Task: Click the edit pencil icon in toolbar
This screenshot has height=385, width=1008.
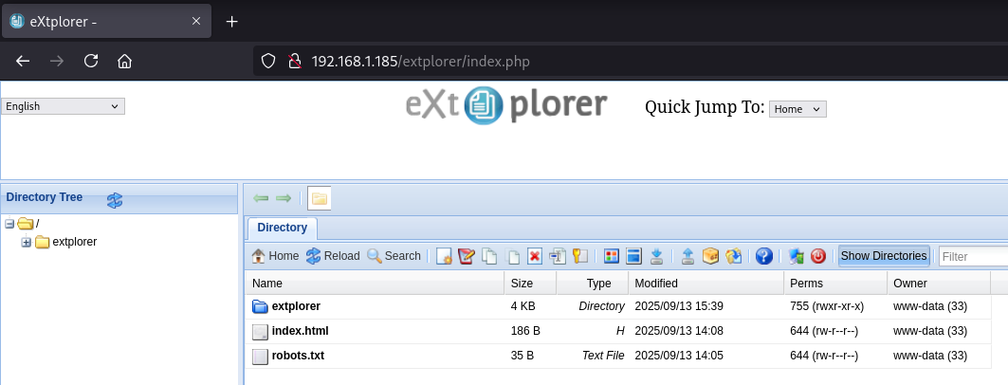Action: 467,256
